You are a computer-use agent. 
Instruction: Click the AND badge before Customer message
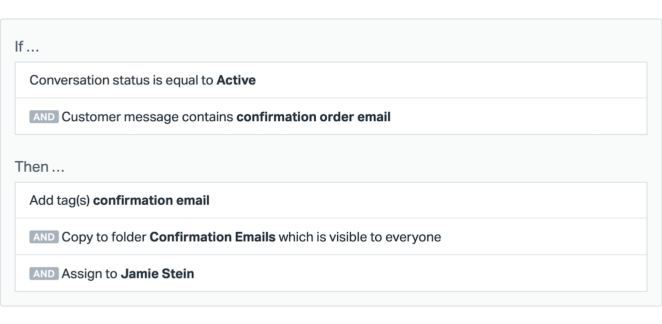tap(44, 117)
